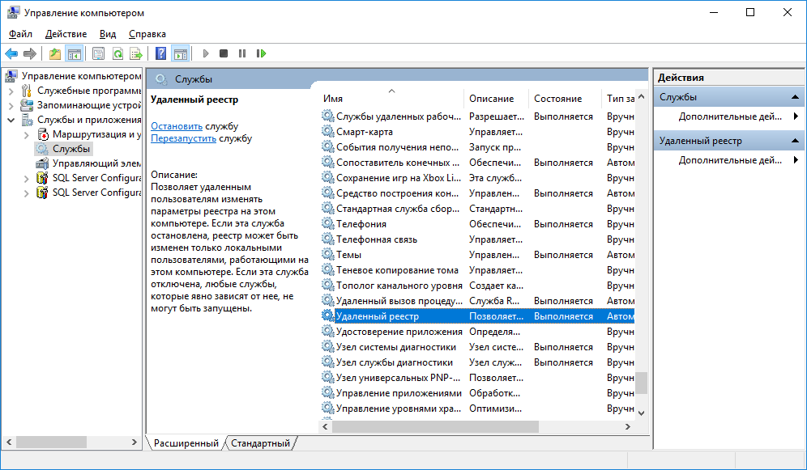Screen dimensions: 807x470
Task: Expand the Маршрутизация tree node
Action: [x=26, y=135]
